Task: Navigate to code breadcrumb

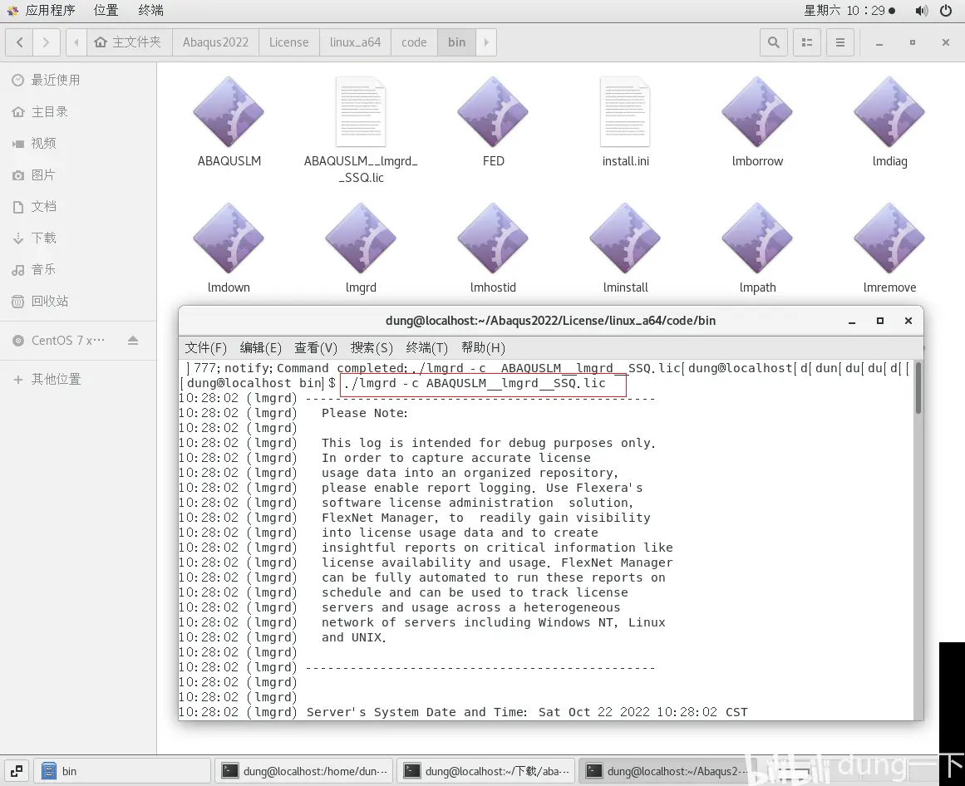Action: [x=414, y=42]
